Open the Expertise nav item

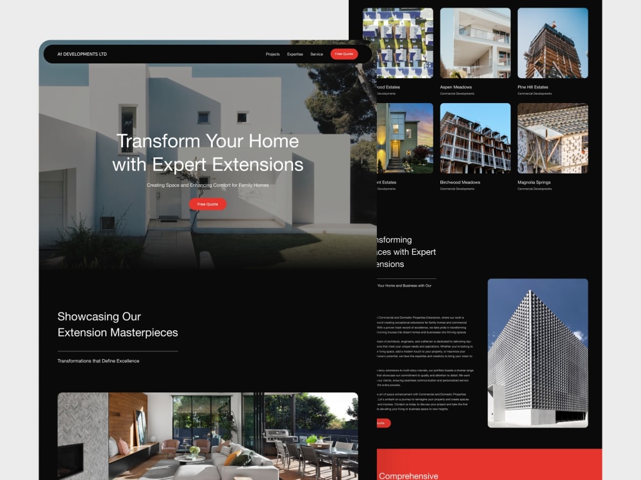pyautogui.click(x=295, y=54)
